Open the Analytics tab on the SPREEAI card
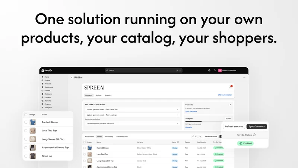Image resolution: width=298 pixels, height=168 pixels. [108, 95]
